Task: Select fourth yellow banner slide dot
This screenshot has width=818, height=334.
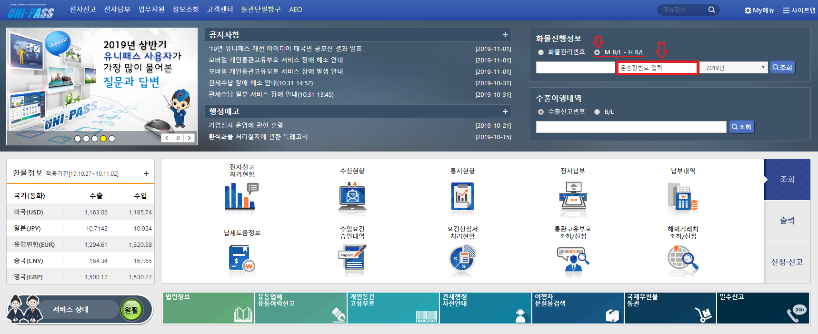Action: (x=103, y=139)
